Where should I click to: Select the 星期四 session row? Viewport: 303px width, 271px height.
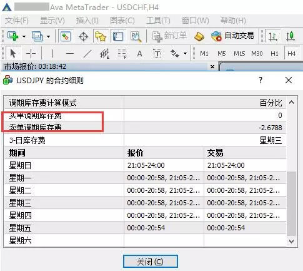[146, 215]
